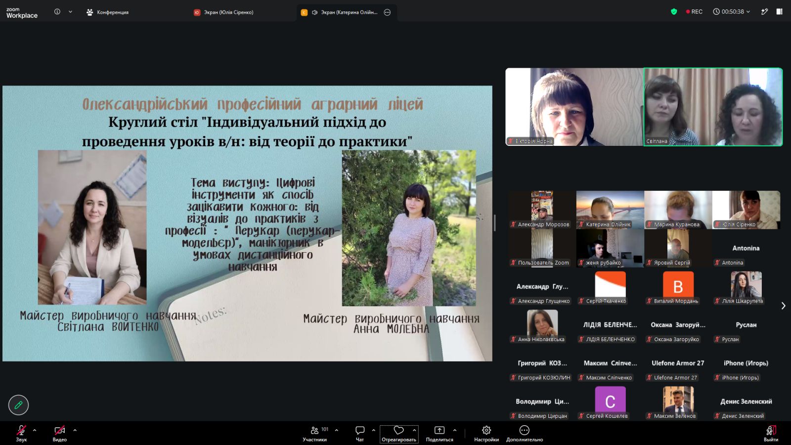Open meeting timer 00:50:38 dropdown
Screen dimensions: 791x445
[731, 11]
